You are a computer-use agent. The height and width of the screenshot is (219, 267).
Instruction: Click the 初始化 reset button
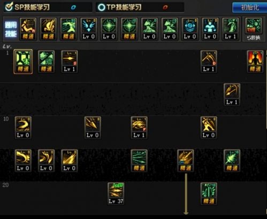(x=249, y=7)
